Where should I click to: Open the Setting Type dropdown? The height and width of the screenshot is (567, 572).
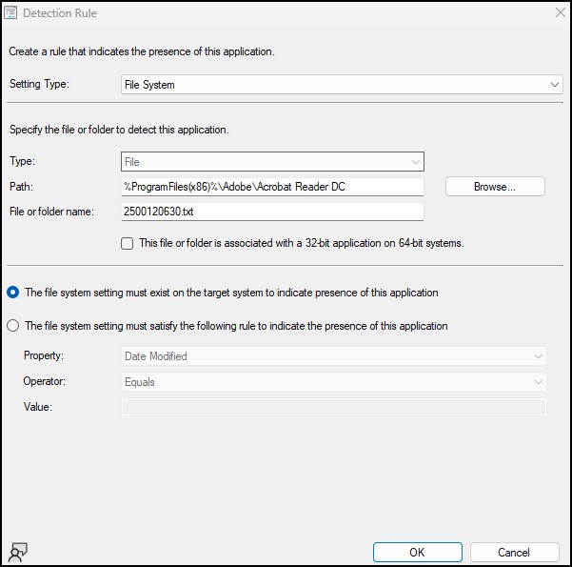(x=342, y=85)
